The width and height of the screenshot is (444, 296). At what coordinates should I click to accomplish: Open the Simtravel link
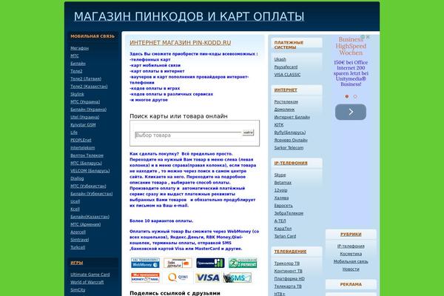[80, 239]
